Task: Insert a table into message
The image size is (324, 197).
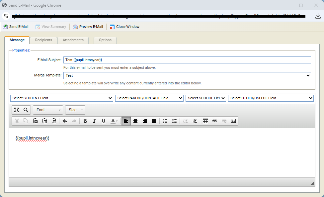Action: [205, 121]
